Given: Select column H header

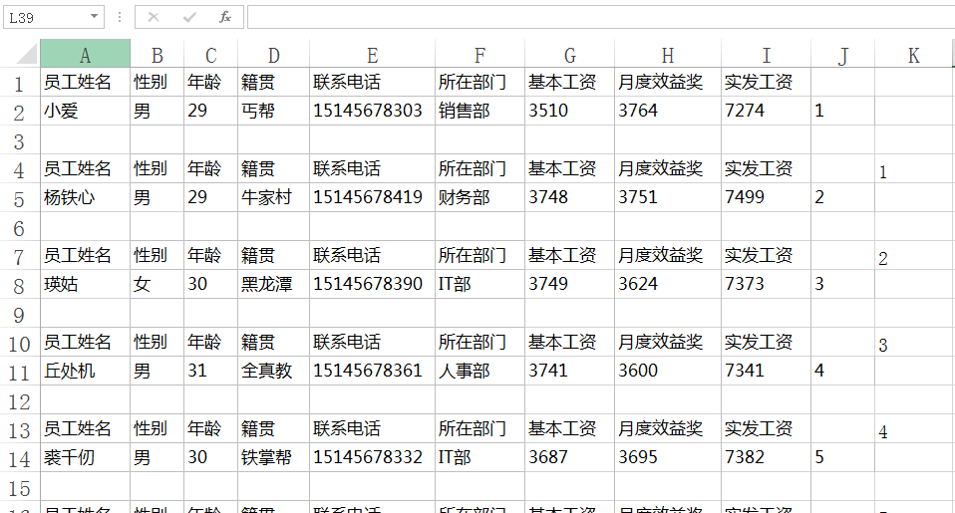Looking at the screenshot, I should 668,54.
